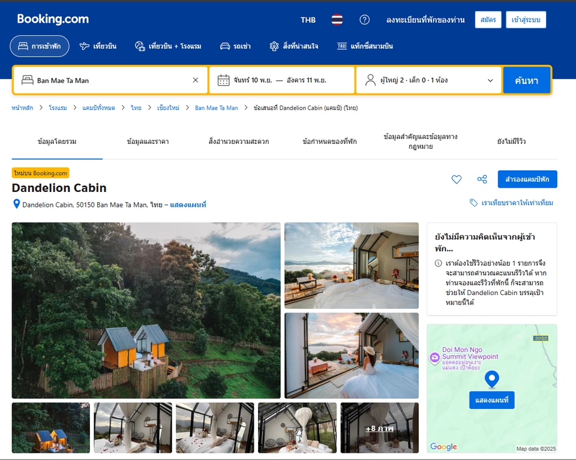576x460 pixels.
Task: Click the Ban Mae Ta Man destination field
Action: tap(108, 80)
